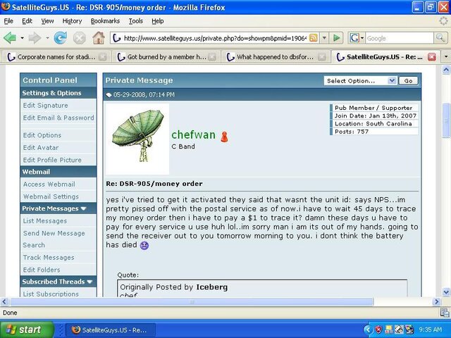Go to the Home page icon
Screen dimensions: 451x338
(x=99, y=38)
